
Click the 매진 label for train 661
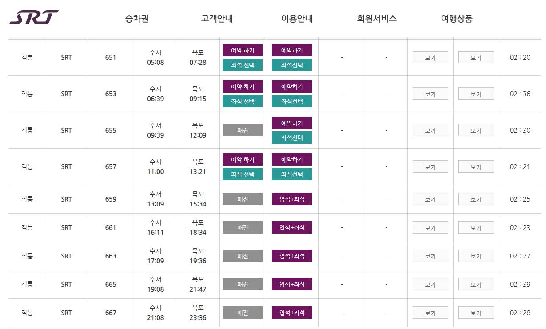coord(243,227)
